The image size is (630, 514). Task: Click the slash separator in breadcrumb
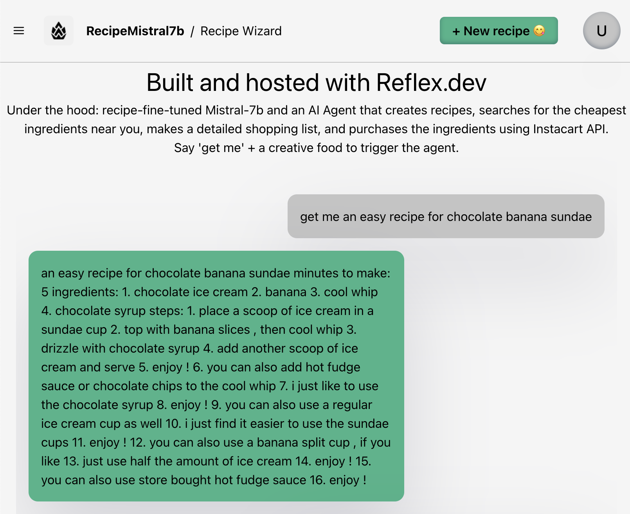(x=192, y=31)
